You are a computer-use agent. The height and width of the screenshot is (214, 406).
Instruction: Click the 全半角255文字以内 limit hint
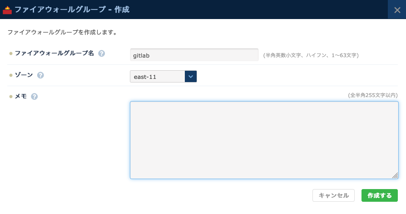372,95
